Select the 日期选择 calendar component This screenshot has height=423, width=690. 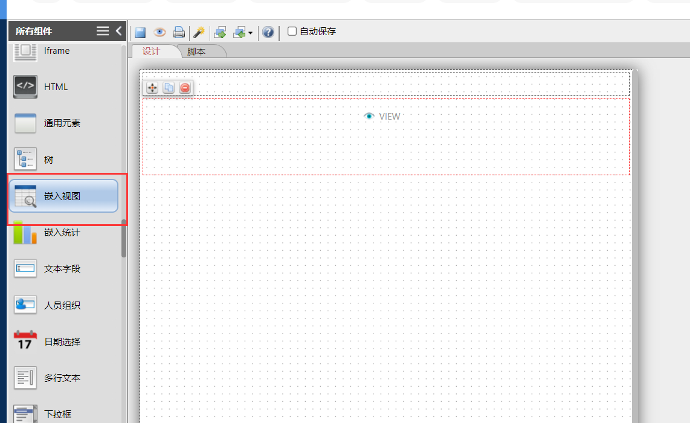coord(64,341)
